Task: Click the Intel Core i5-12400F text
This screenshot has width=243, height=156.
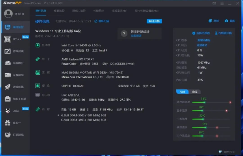Action: [81, 45]
